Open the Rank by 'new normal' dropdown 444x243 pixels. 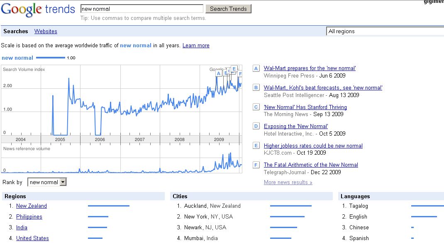pos(47,182)
